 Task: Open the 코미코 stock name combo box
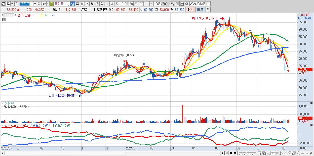point(60,4)
